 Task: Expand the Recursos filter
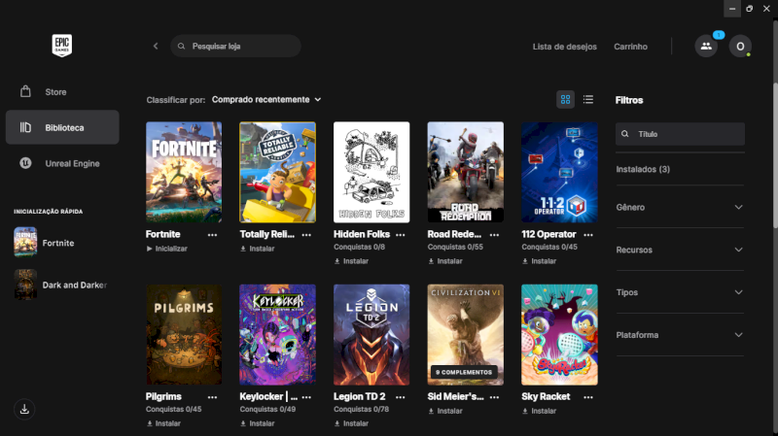(680, 250)
